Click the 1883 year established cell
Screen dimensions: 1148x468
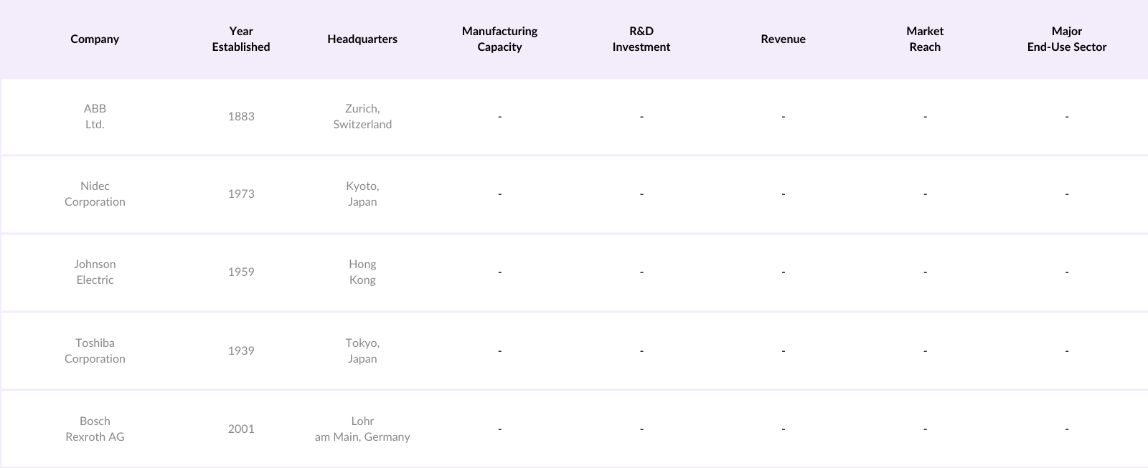pyautogui.click(x=241, y=116)
